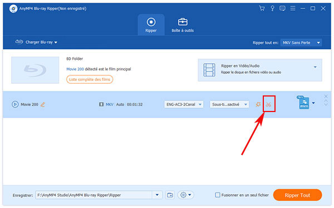Click the MKV format text in row
Screen dimensions: 334x208
pos(110,104)
